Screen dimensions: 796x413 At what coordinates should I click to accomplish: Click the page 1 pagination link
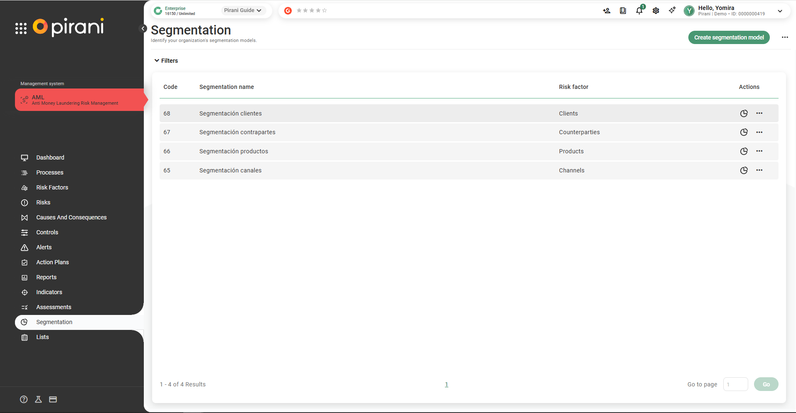(x=446, y=385)
